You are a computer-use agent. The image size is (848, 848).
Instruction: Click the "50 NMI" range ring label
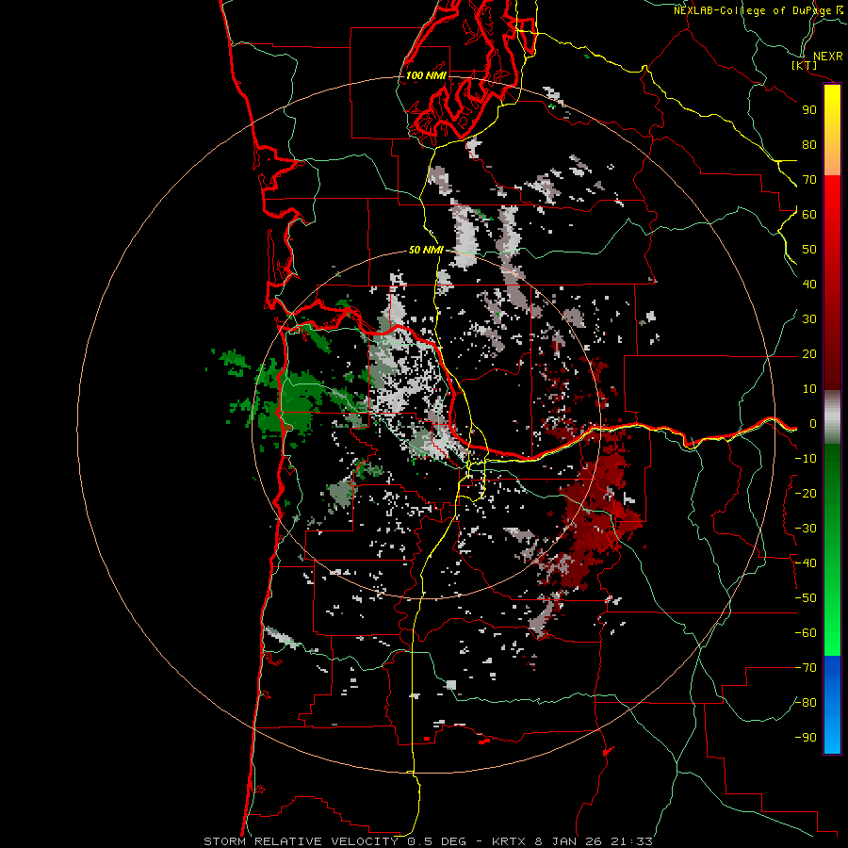[426, 250]
